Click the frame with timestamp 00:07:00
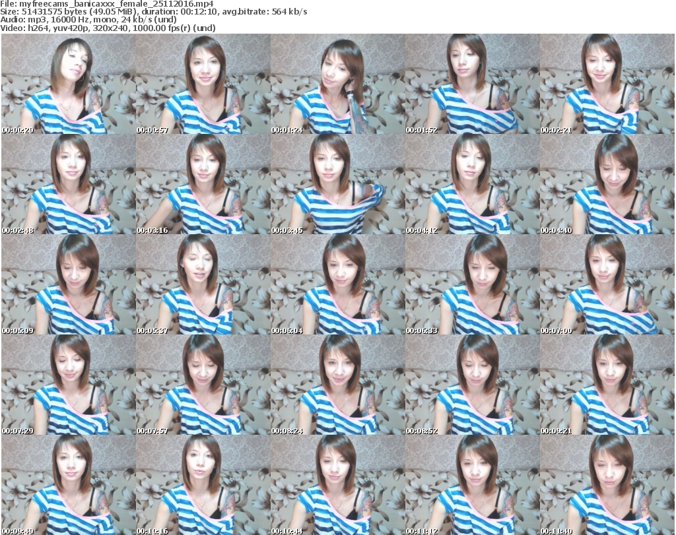Image resolution: width=676 pixels, height=535 pixels. (607, 284)
